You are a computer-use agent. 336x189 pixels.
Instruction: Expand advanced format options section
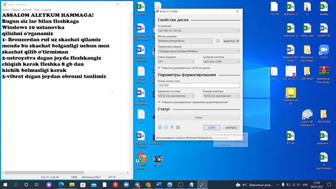(x=193, y=102)
